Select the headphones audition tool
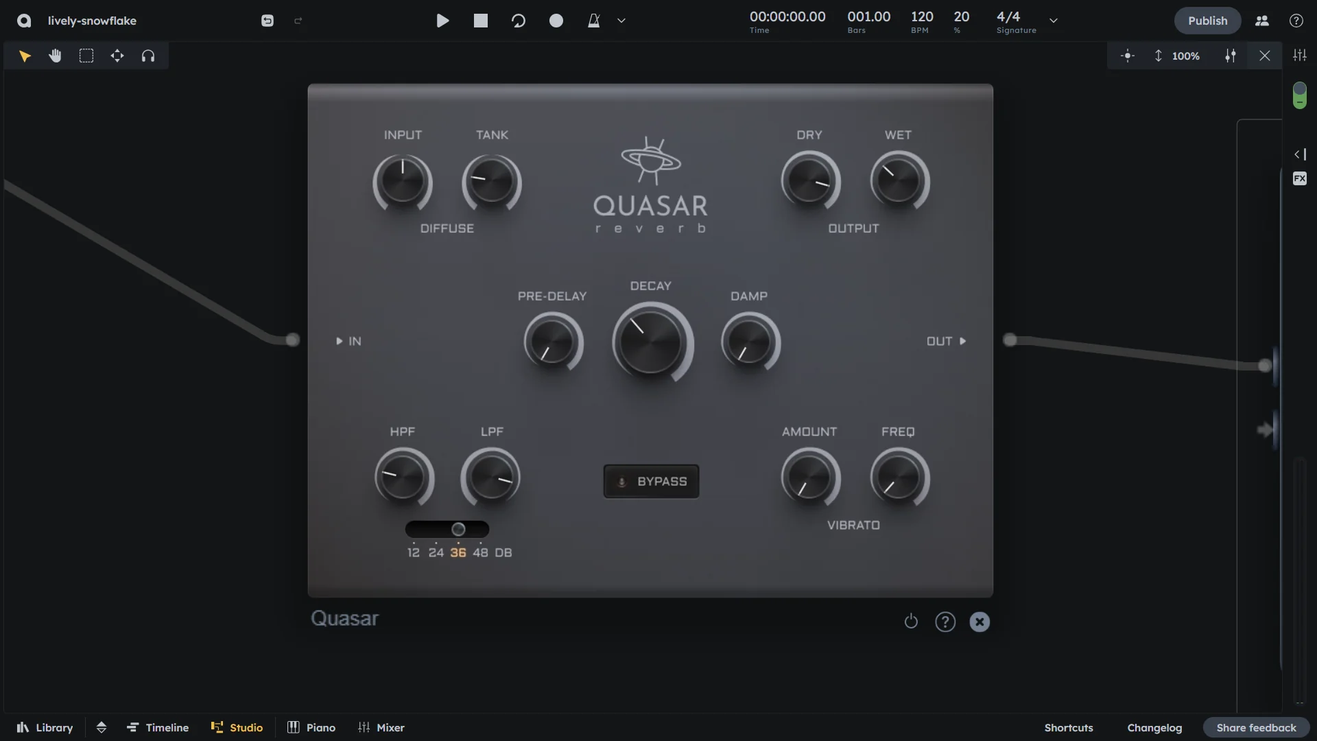Viewport: 1317px width, 741px height. coord(148,56)
